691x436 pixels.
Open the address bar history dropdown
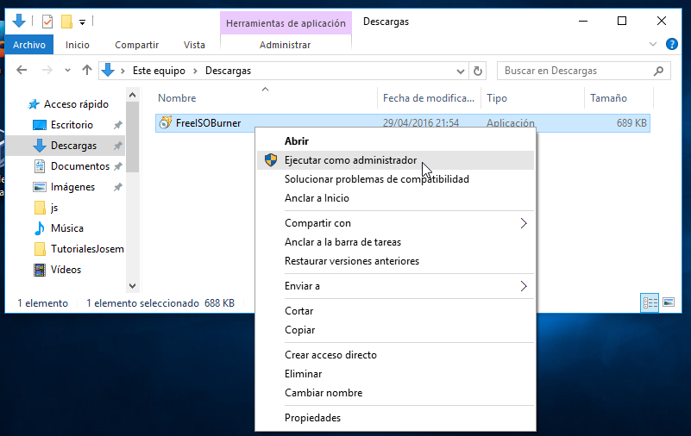[x=460, y=72]
